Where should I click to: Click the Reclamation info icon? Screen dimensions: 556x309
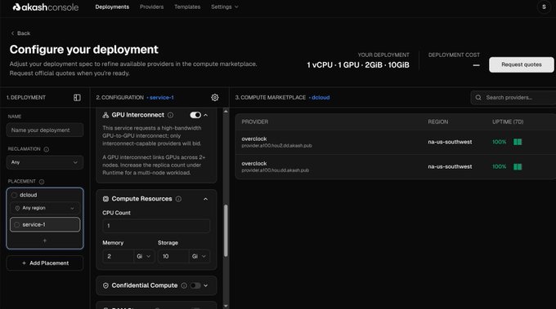46,149
